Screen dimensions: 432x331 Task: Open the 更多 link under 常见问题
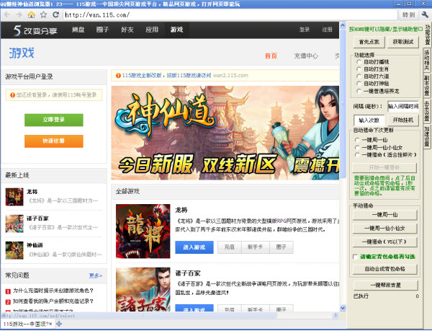[96, 275]
